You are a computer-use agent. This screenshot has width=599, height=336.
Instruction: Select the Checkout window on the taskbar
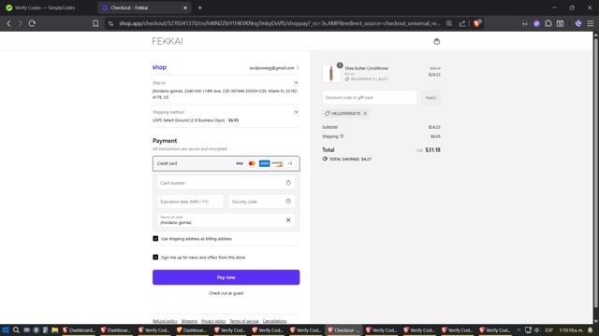point(343,329)
